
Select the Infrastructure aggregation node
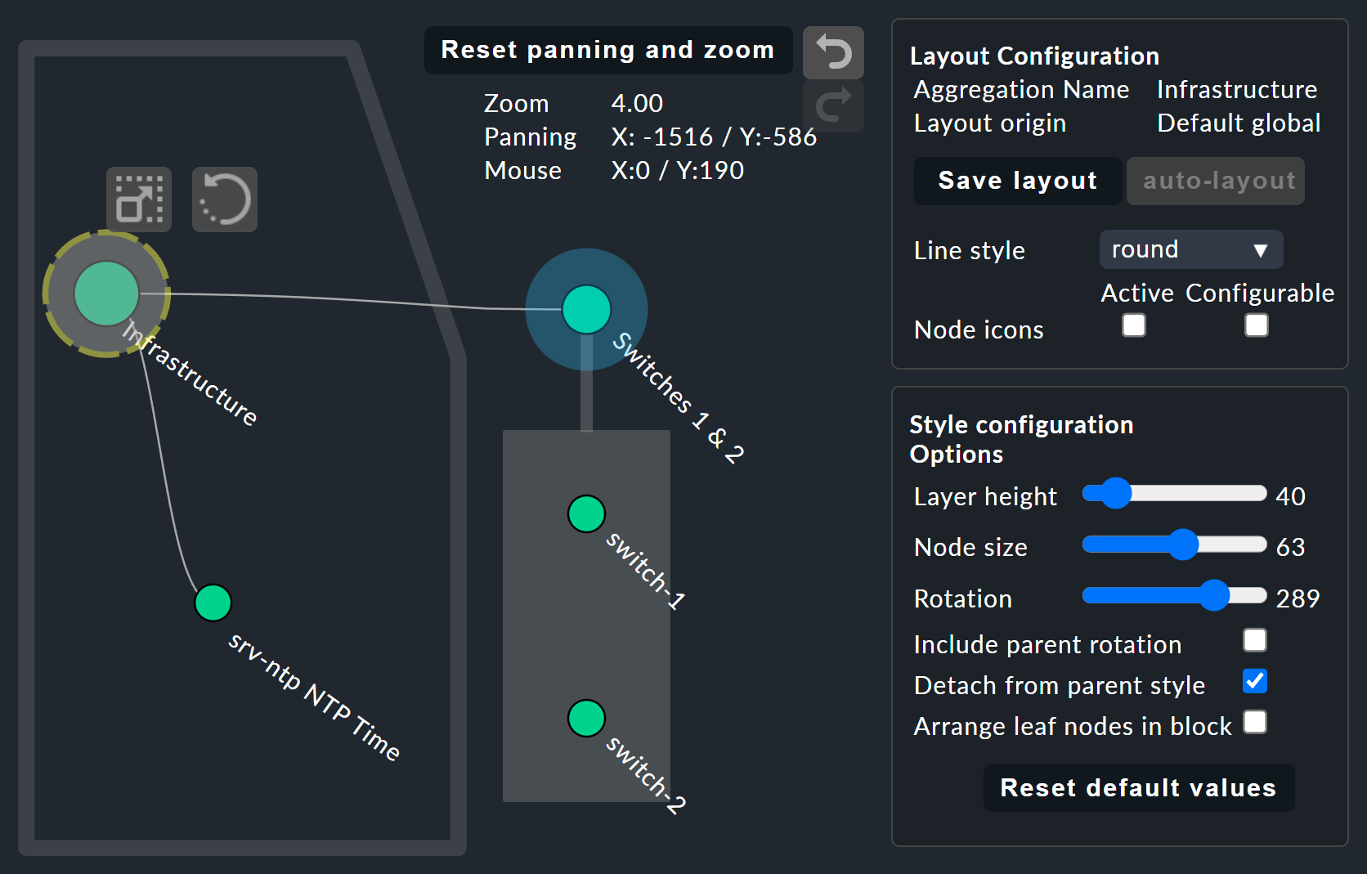click(107, 294)
